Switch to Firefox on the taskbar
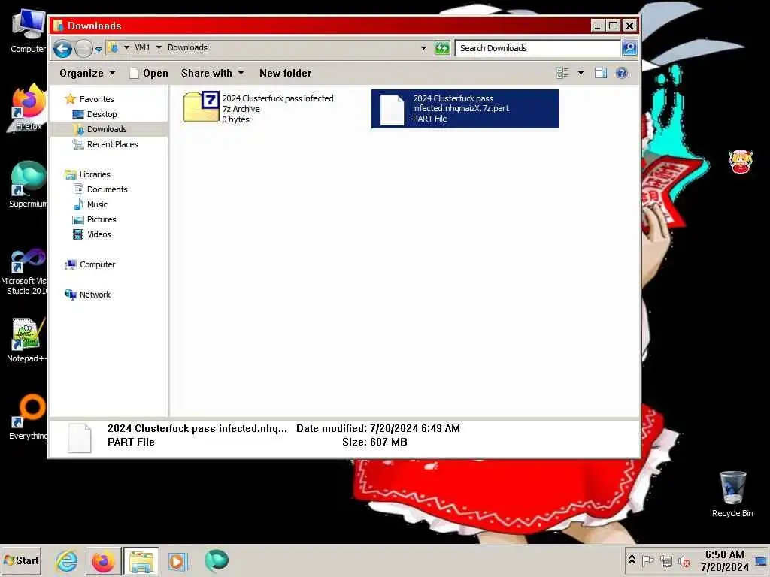The width and height of the screenshot is (770, 577). 104,560
